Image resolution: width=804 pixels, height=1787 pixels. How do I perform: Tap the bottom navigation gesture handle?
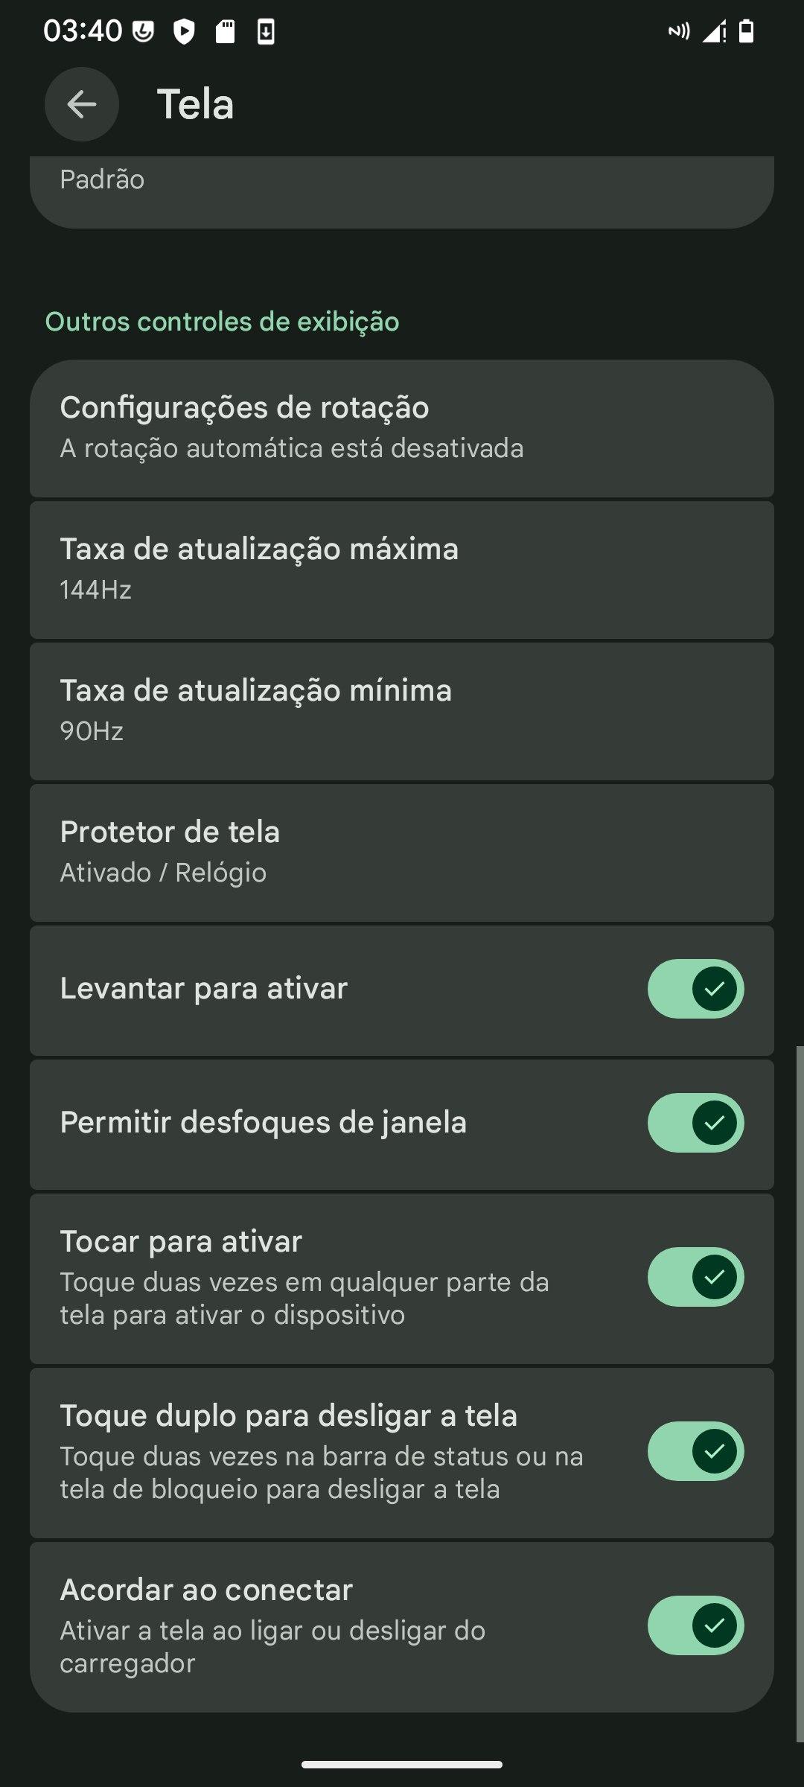(x=402, y=1765)
